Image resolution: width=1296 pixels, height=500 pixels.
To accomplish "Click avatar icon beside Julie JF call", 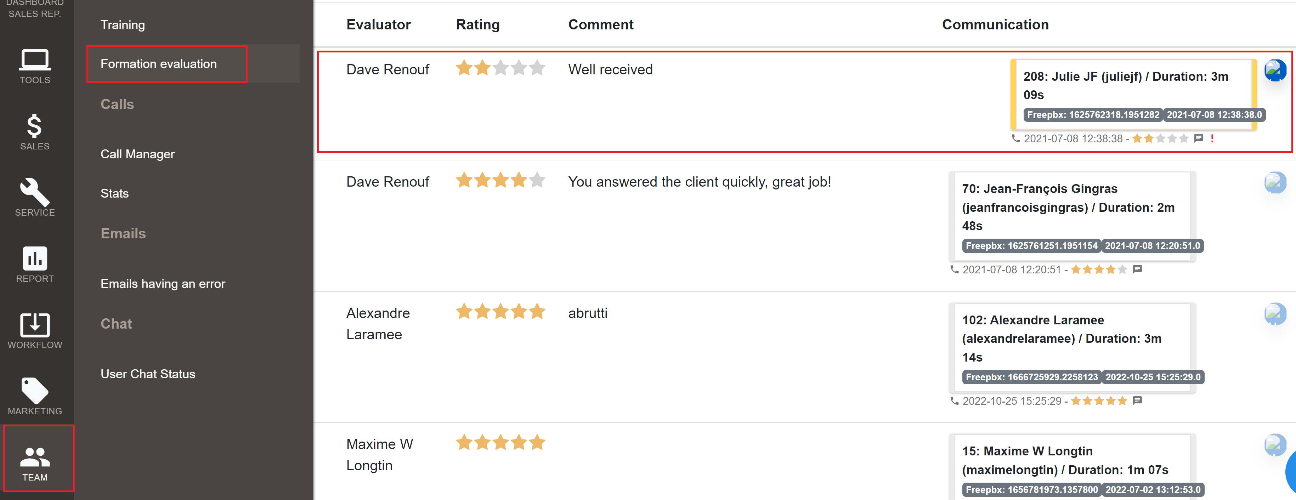I will click(1275, 70).
